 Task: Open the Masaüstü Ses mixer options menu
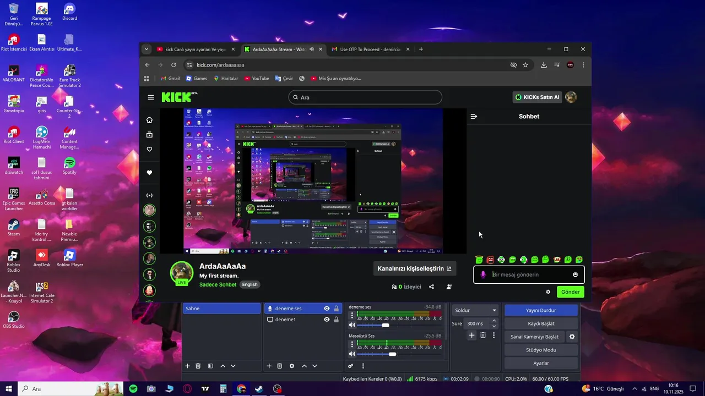click(x=352, y=344)
